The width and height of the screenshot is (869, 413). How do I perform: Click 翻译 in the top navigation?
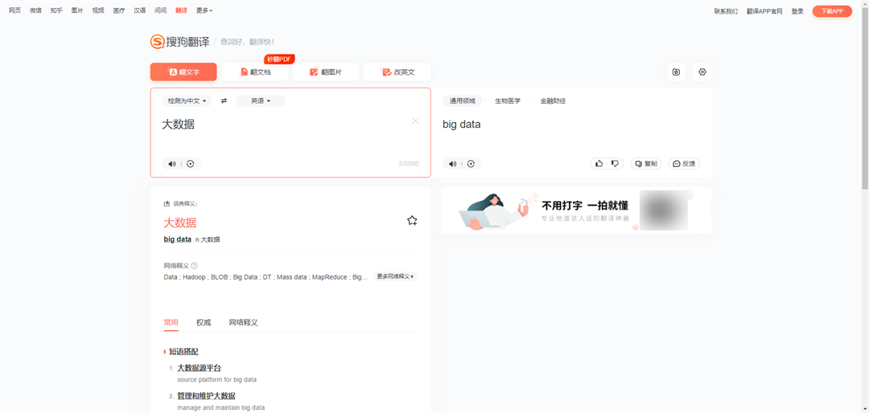click(181, 10)
